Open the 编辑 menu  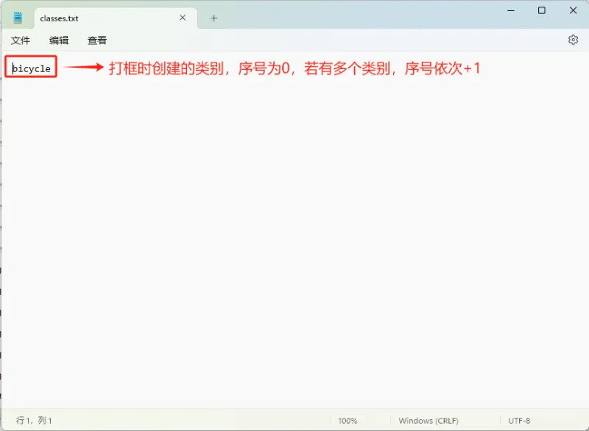coord(59,40)
